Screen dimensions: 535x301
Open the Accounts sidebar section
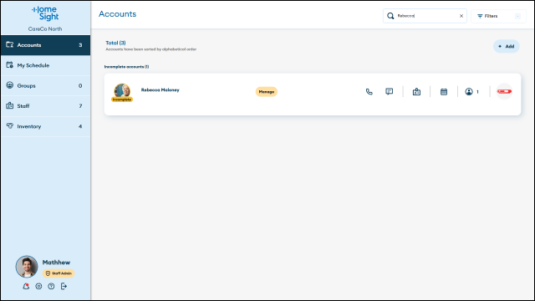coord(45,45)
